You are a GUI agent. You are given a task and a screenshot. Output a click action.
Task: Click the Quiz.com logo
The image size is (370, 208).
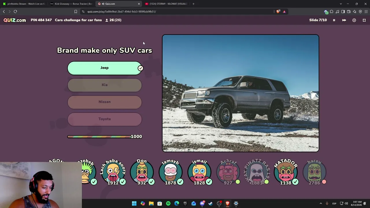pos(15,20)
